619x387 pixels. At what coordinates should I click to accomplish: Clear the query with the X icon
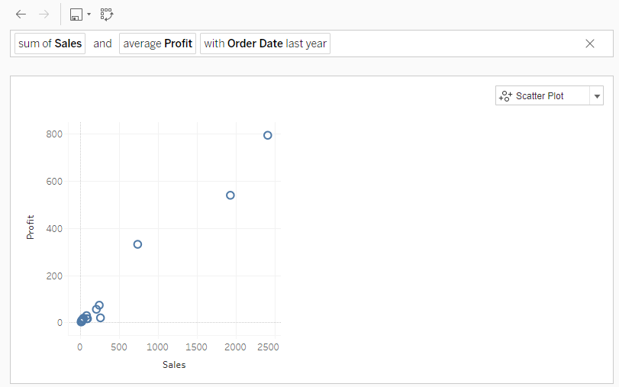[x=589, y=44]
